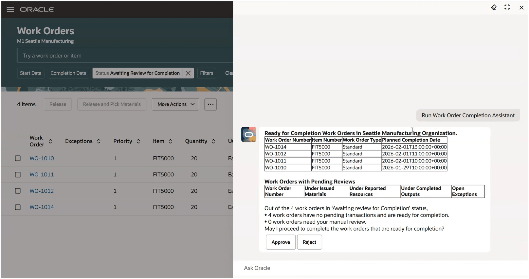Click the priority 1 in the WO-1011 list row
529x279 pixels.
click(115, 175)
